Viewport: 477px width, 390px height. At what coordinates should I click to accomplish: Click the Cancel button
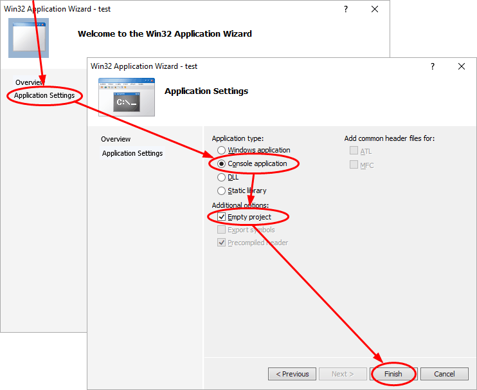click(x=444, y=374)
